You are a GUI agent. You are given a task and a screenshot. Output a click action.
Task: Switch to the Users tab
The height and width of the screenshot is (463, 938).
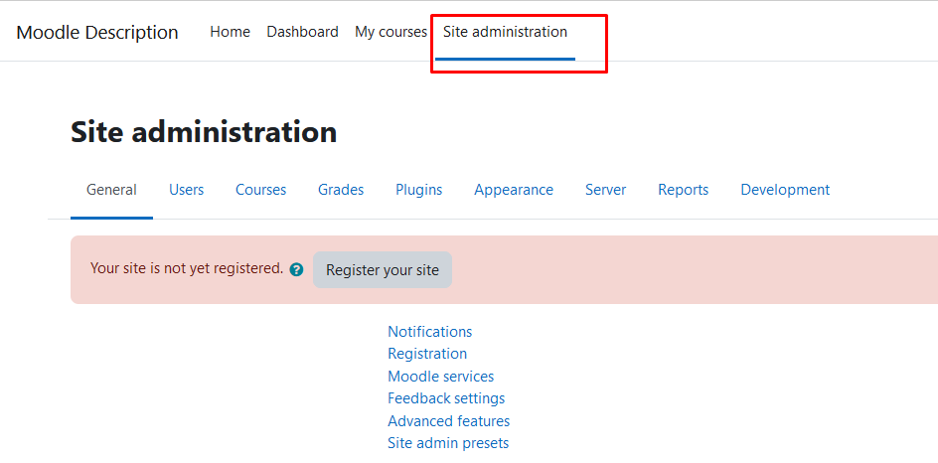tap(186, 190)
